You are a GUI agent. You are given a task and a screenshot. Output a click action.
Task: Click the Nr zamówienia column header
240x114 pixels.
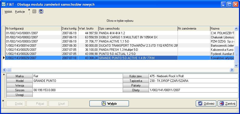coord(194,28)
